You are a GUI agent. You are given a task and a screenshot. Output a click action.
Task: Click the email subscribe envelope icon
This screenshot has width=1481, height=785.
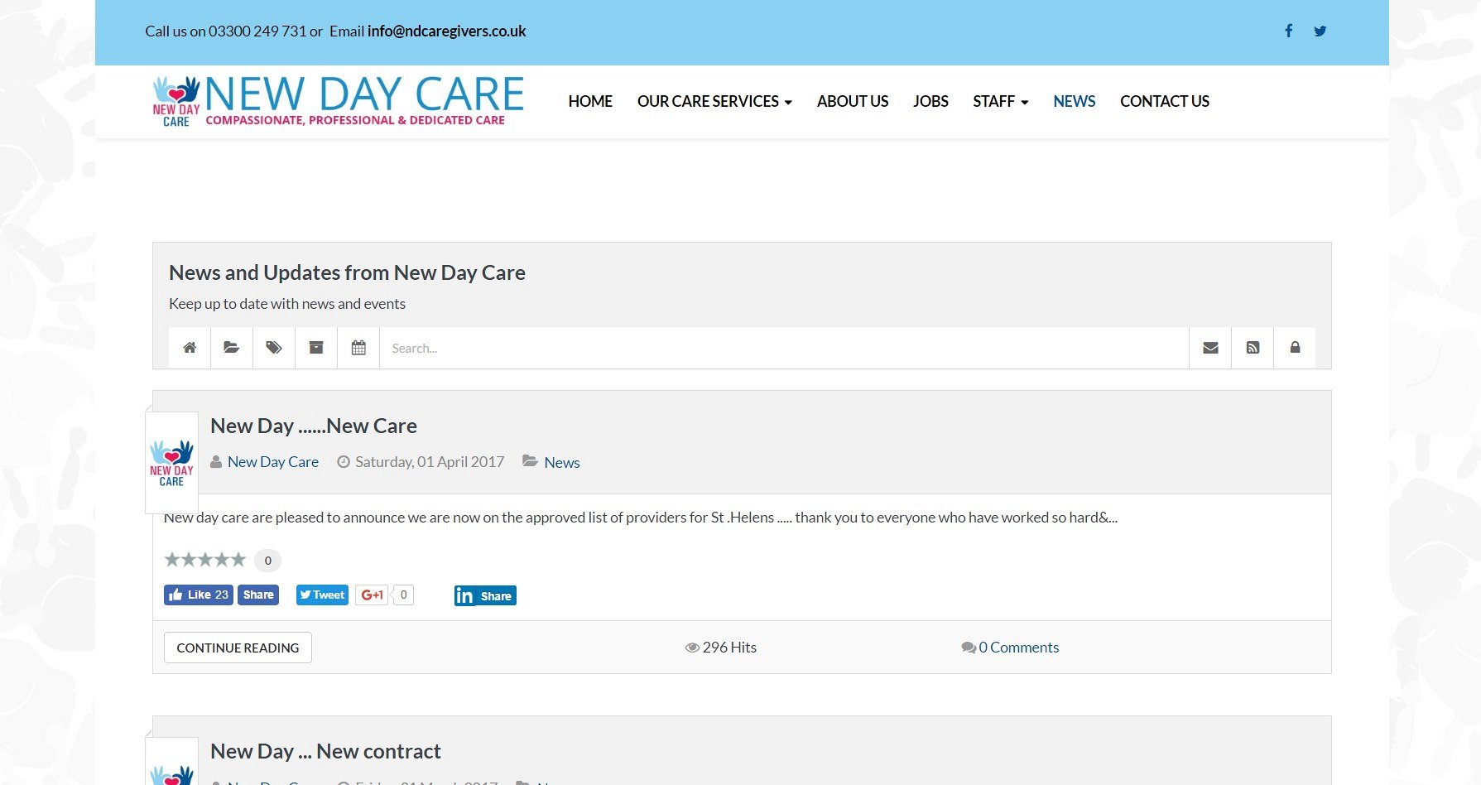tap(1210, 348)
